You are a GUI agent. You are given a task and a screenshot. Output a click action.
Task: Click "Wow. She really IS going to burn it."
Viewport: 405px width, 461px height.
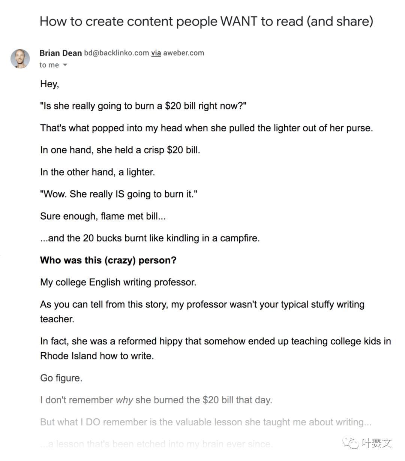(x=119, y=194)
